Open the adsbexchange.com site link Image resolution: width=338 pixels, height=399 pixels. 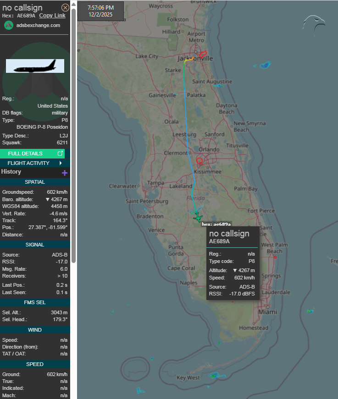(38, 25)
